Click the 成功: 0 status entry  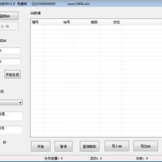click(x=96, y=158)
